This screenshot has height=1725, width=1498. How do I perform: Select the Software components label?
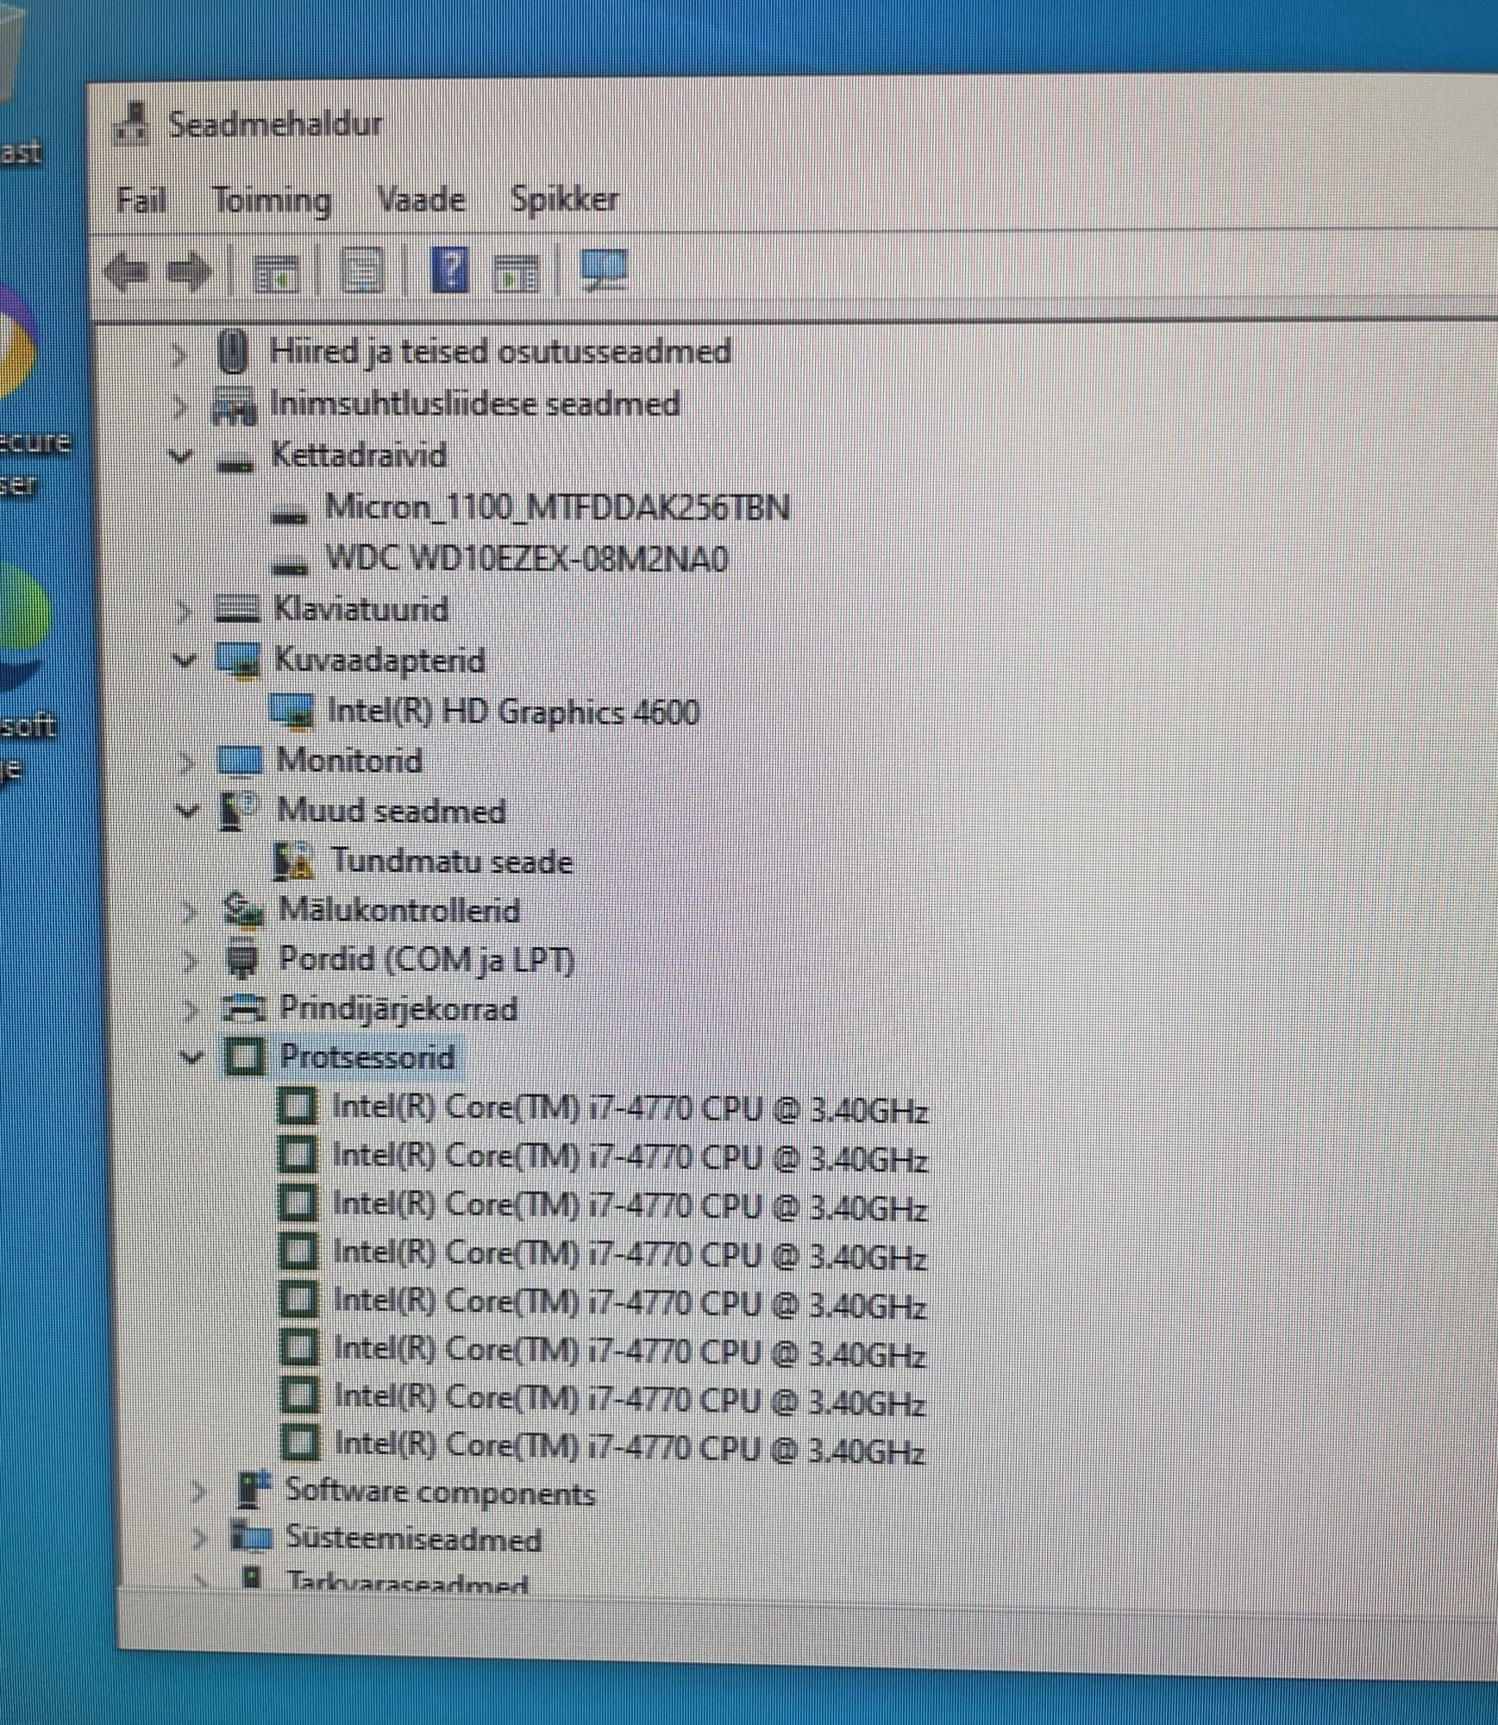pyautogui.click(x=440, y=1492)
